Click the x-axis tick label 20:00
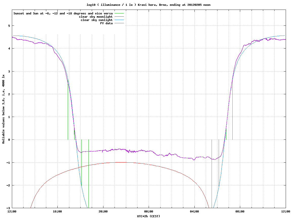Image resolution: width=291 pixels, height=218 pixels. (x=103, y=211)
